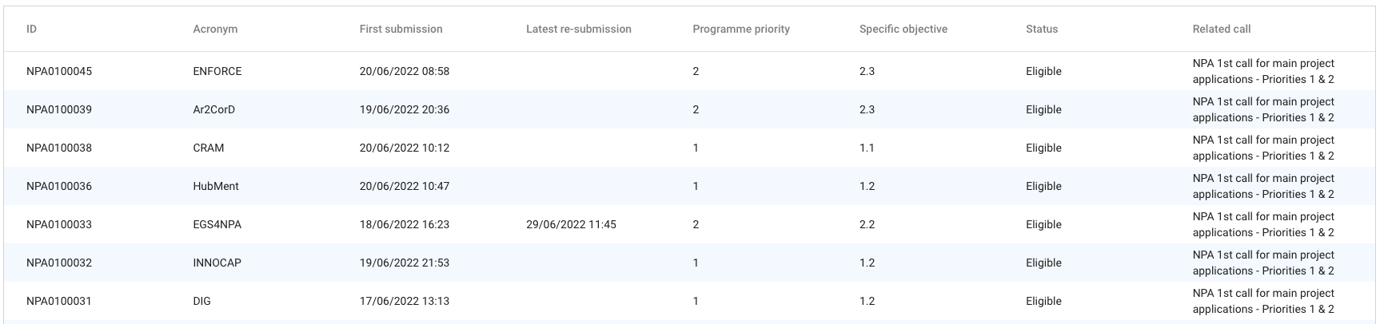The image size is (1384, 324).
Task: Select the EGS4NPA acronym cell
Action: pos(217,224)
